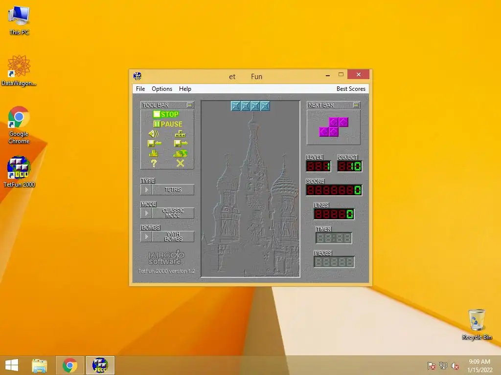The width and height of the screenshot is (501, 375).
Task: Open the File menu
Action: point(140,89)
